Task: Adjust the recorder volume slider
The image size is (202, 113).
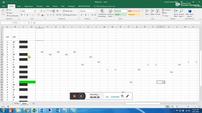Action: click(x=115, y=97)
